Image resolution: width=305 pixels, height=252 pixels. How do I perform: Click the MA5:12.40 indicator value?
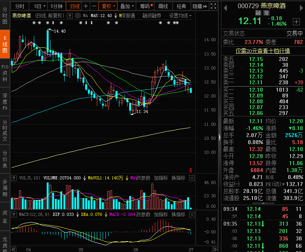[x=101, y=16]
